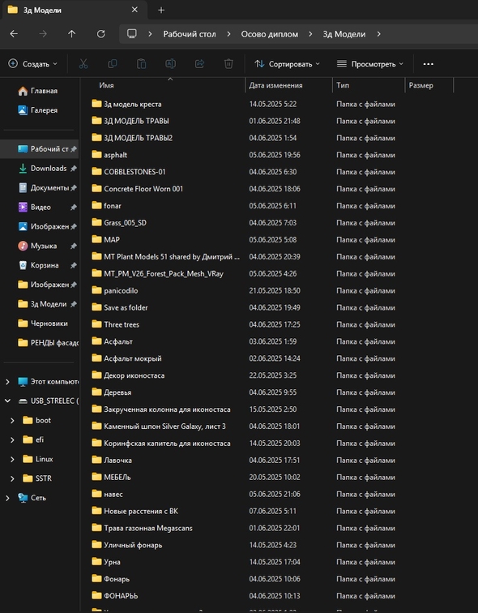Select the panicodilo folder

point(121,290)
